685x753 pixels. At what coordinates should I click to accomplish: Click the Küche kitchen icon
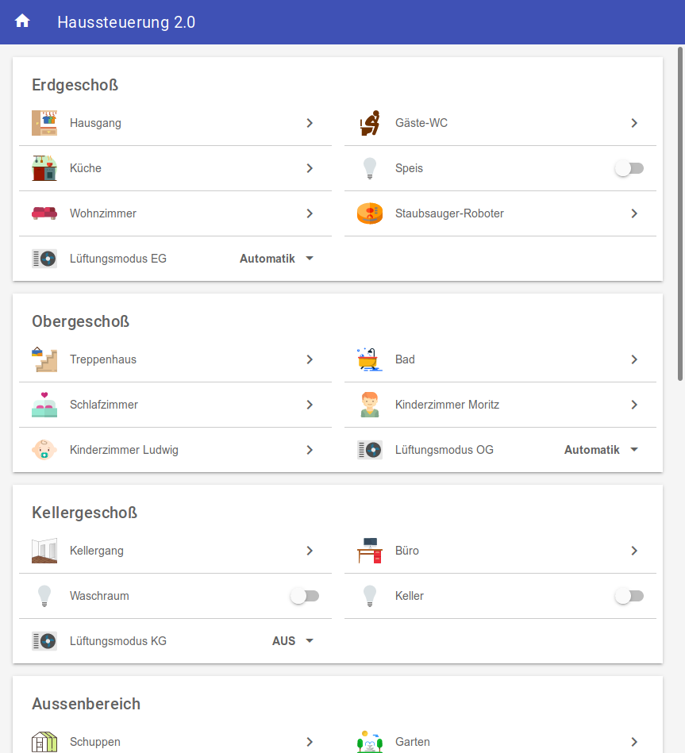pos(44,168)
